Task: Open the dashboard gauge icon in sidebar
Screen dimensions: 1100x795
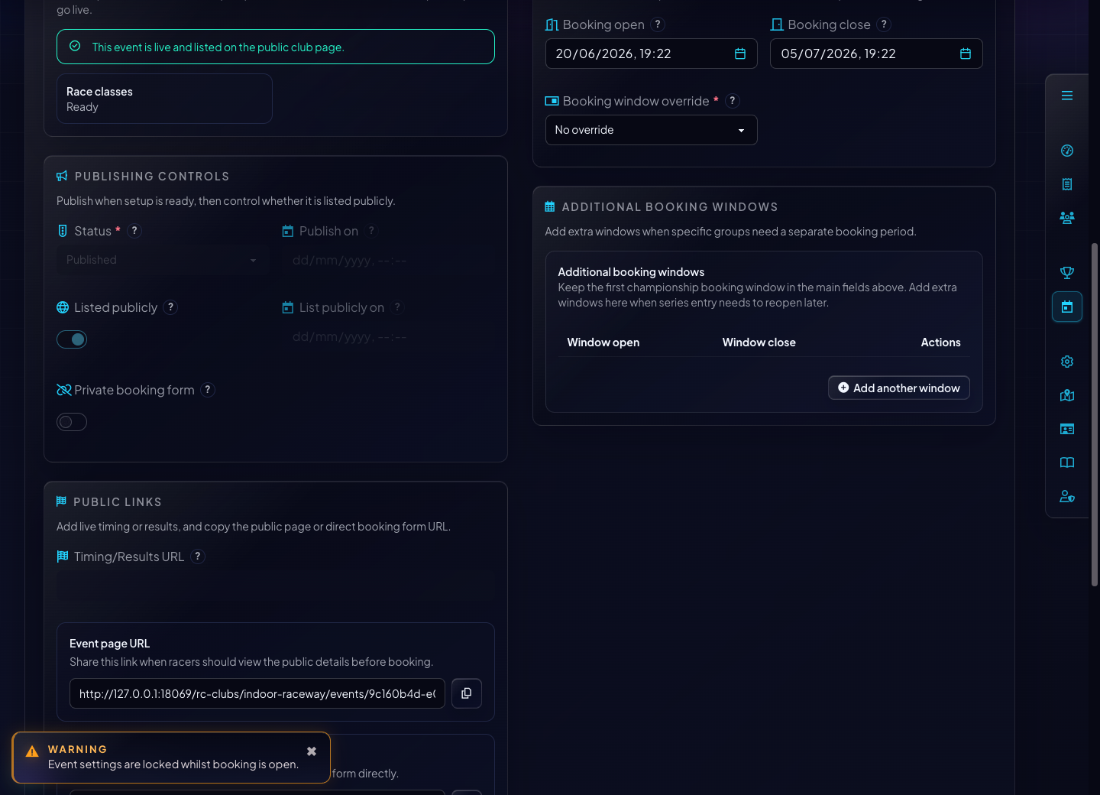Action: 1067,151
